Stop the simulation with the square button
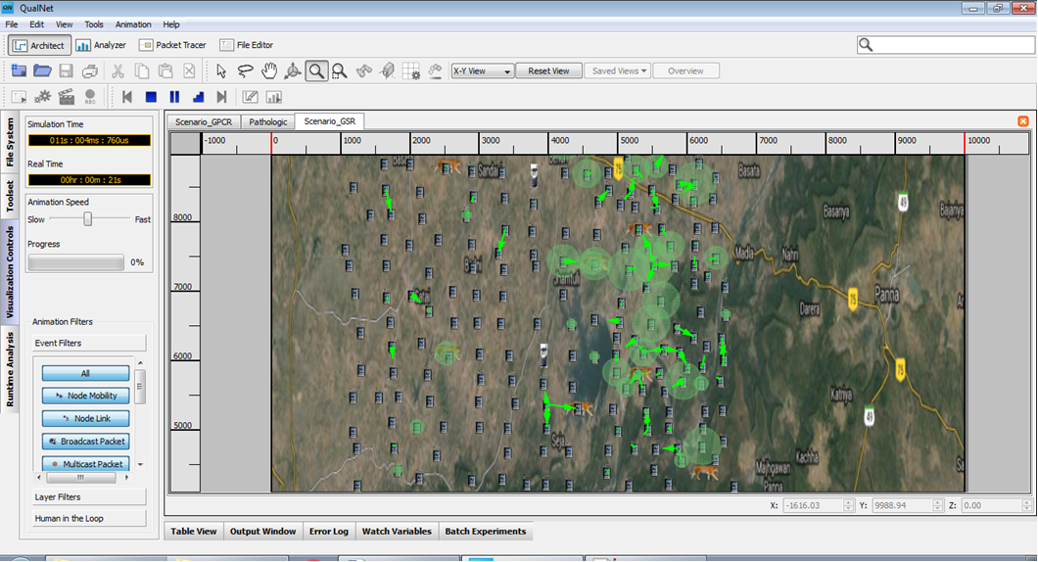Screen dimensions: 1038x562 click(x=151, y=97)
